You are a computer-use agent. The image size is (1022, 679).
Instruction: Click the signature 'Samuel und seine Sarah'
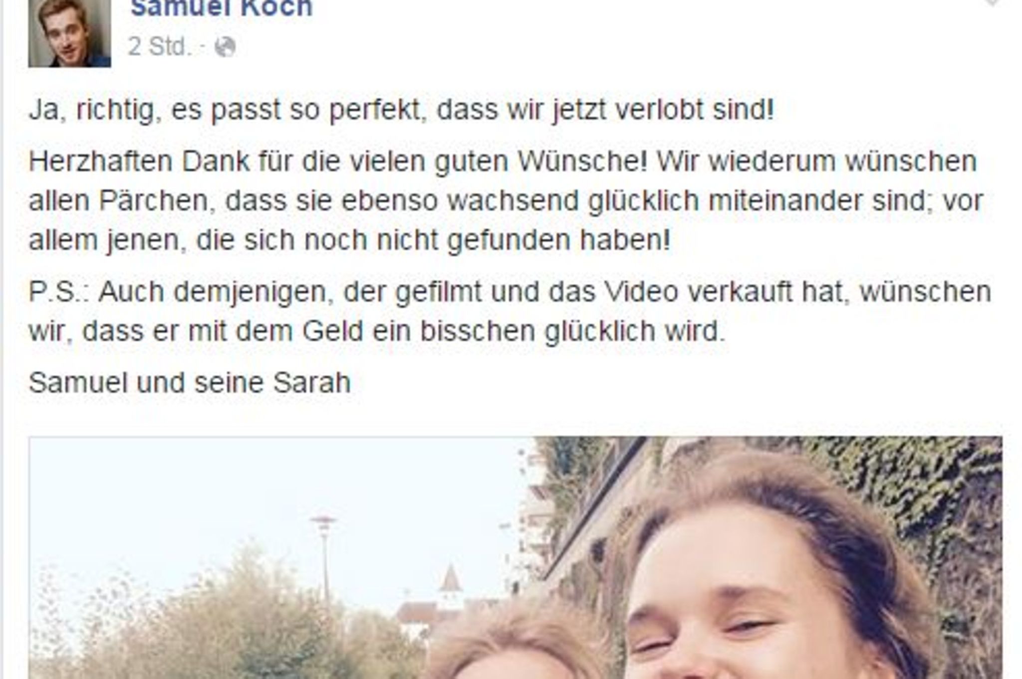[x=190, y=383]
